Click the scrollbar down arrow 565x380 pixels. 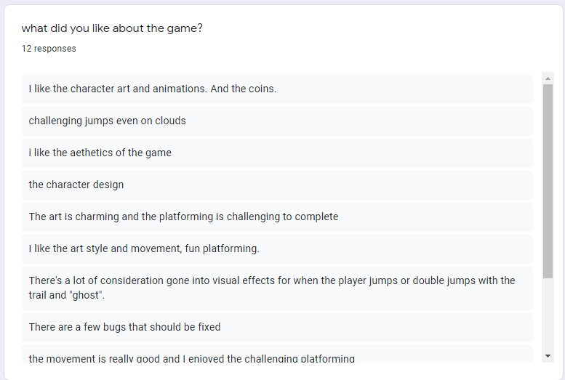pyautogui.click(x=548, y=355)
